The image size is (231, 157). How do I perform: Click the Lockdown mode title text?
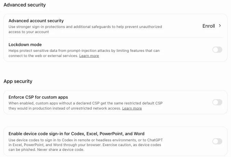pos(25,45)
